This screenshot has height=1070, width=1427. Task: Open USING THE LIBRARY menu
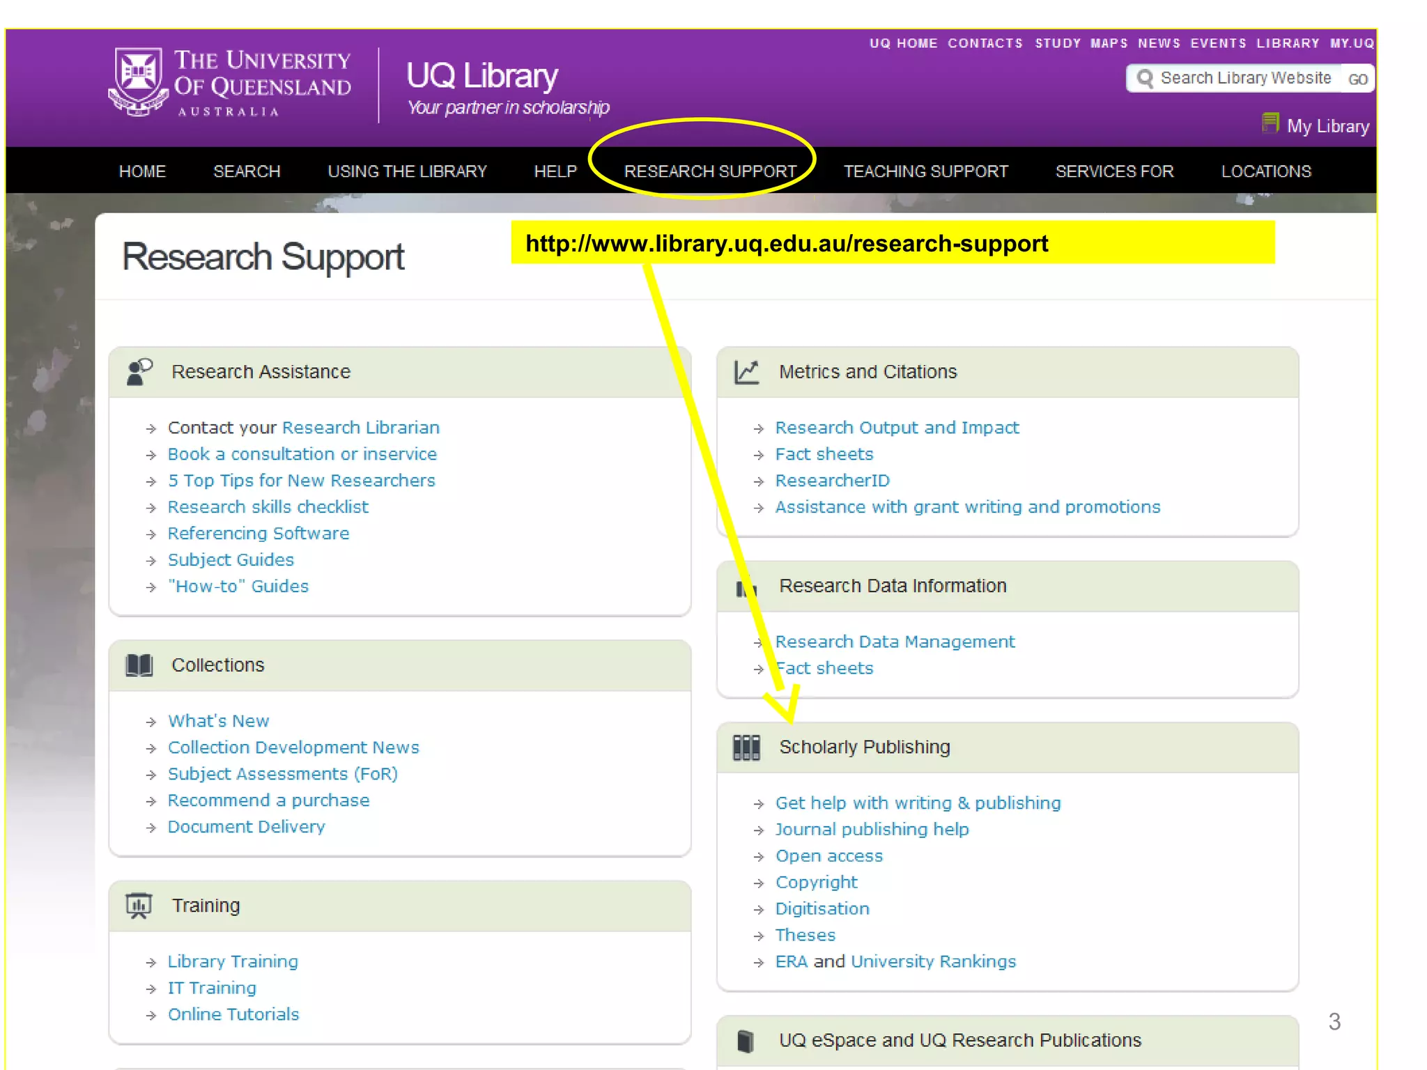coord(407,171)
